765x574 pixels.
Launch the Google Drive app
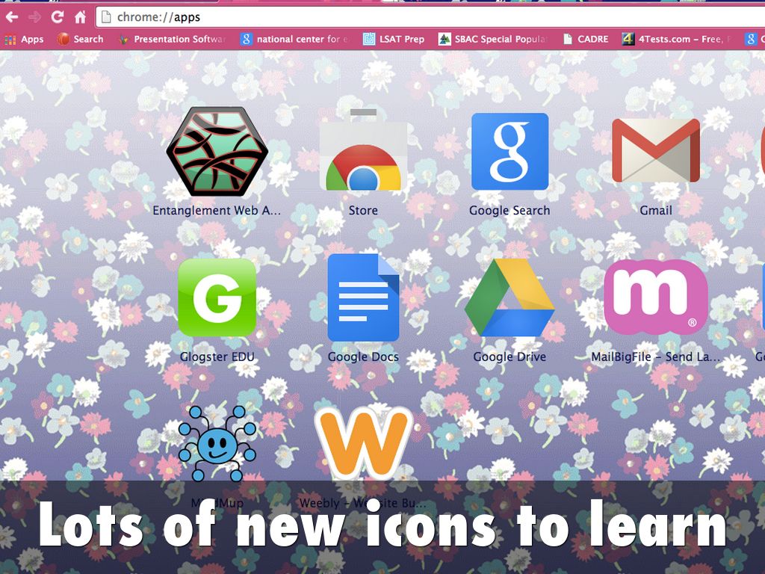[x=510, y=297]
